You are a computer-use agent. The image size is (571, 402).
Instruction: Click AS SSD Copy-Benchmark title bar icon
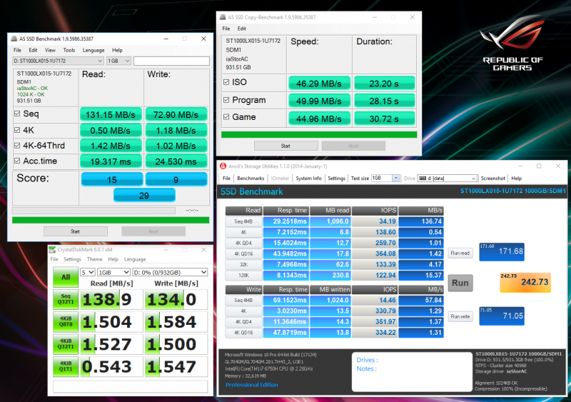[x=223, y=17]
